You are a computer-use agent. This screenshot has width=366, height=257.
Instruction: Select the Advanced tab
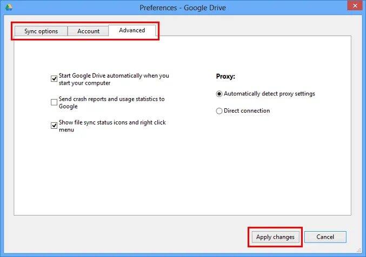pos(132,31)
